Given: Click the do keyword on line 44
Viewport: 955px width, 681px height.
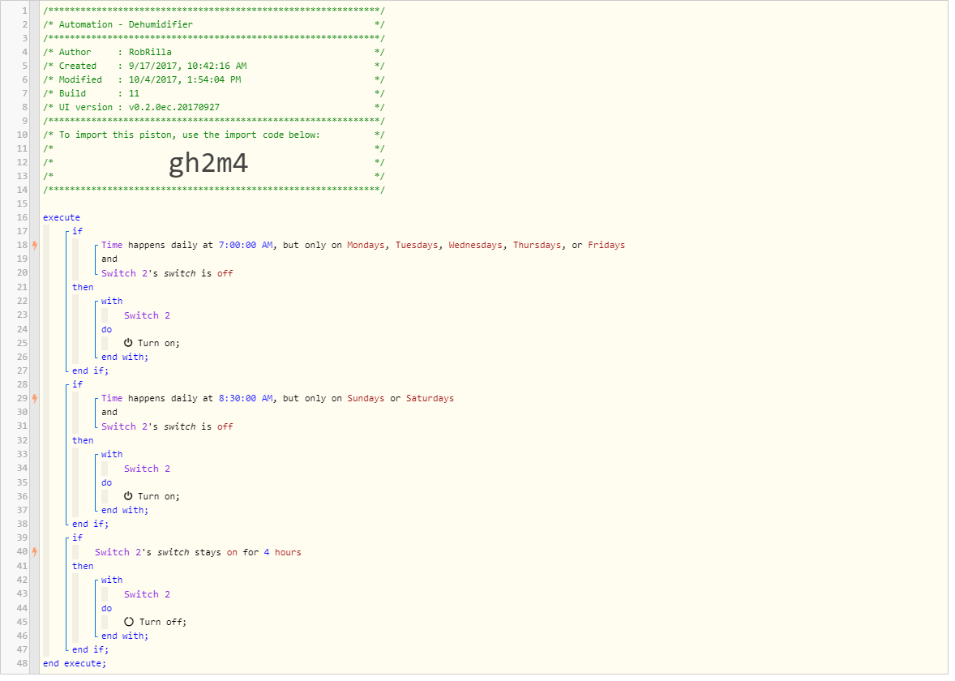Looking at the screenshot, I should pyautogui.click(x=106, y=609).
